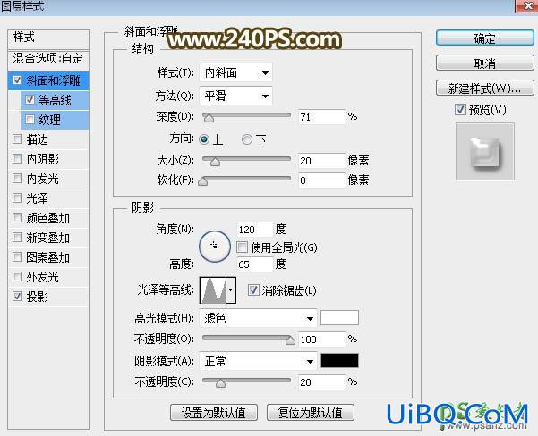Toggle the 斜面和浮雕 checkbox
The width and height of the screenshot is (538, 436).
pyautogui.click(x=18, y=80)
